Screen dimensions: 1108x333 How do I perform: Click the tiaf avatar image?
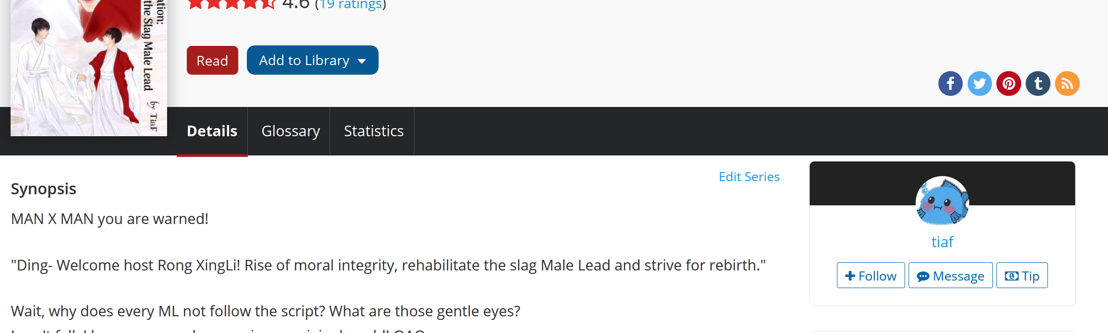[x=942, y=201]
